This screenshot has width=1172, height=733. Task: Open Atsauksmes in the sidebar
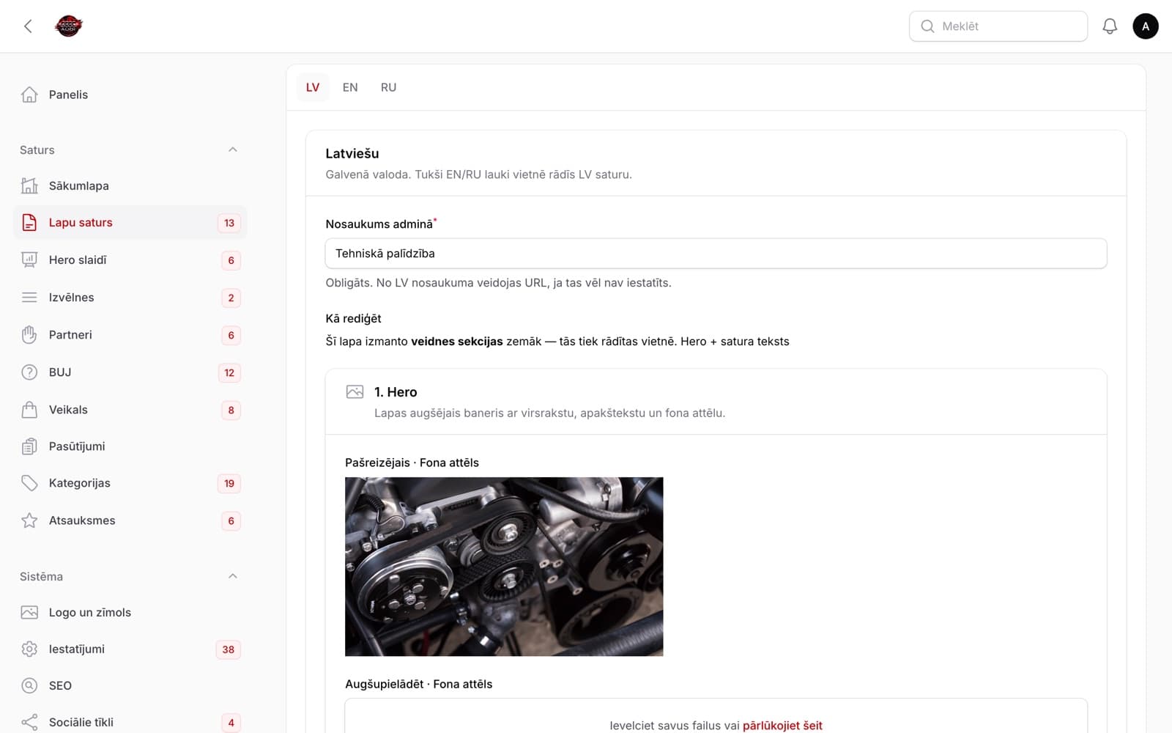(x=130, y=520)
